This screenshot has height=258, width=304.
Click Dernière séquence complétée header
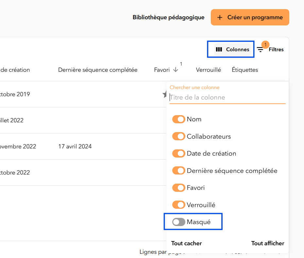[98, 70]
